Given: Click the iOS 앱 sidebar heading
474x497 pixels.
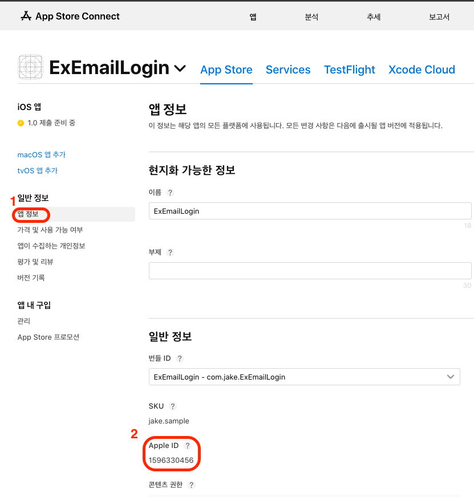Looking at the screenshot, I should (x=29, y=107).
